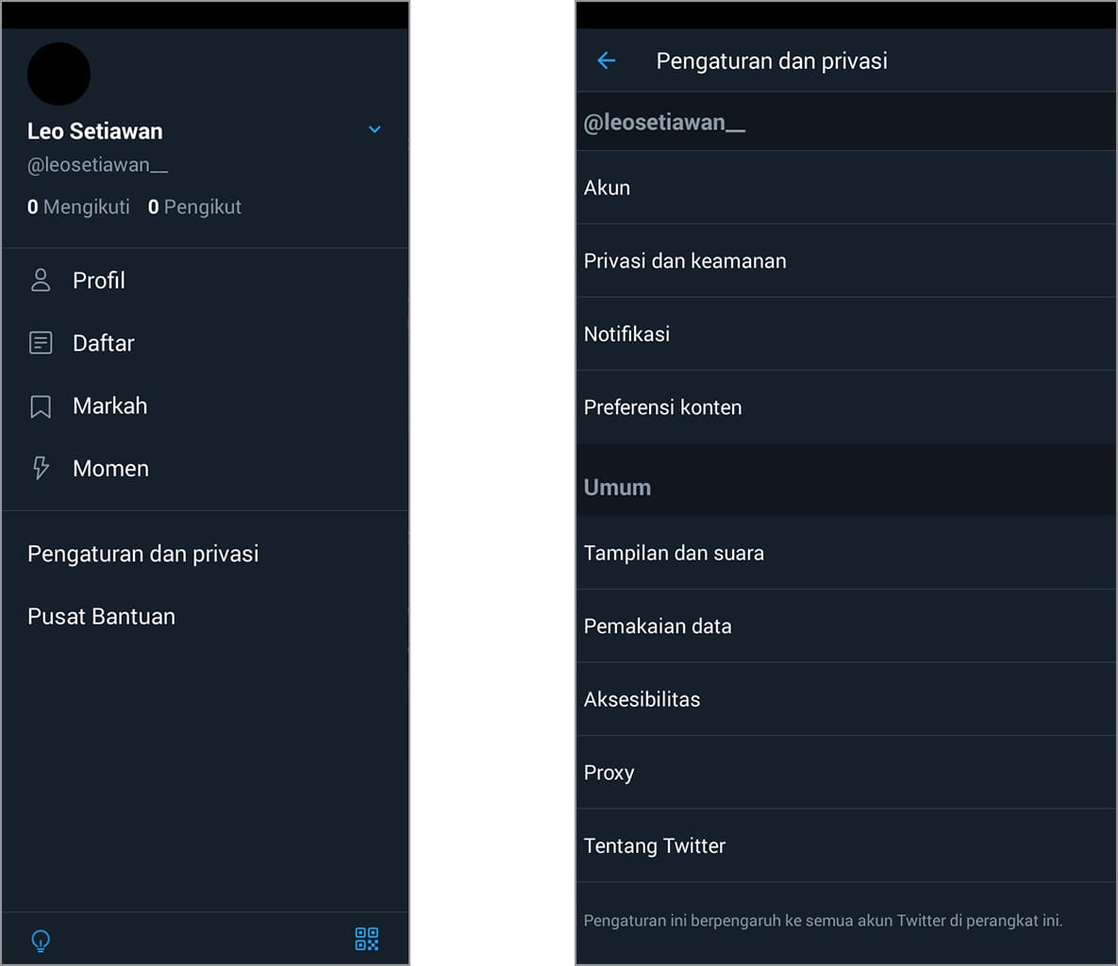The height and width of the screenshot is (966, 1118).
Task: Click the Daftar list icon
Action: (41, 343)
